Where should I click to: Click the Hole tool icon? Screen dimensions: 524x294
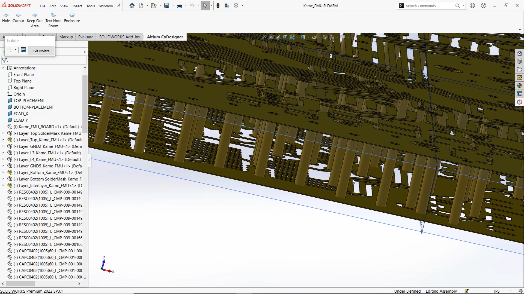[6, 16]
